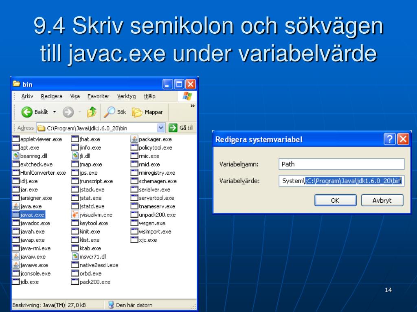This screenshot has width=417, height=312.
Task: Close the Redigera systemvariabel dialog
Action: (x=403, y=139)
